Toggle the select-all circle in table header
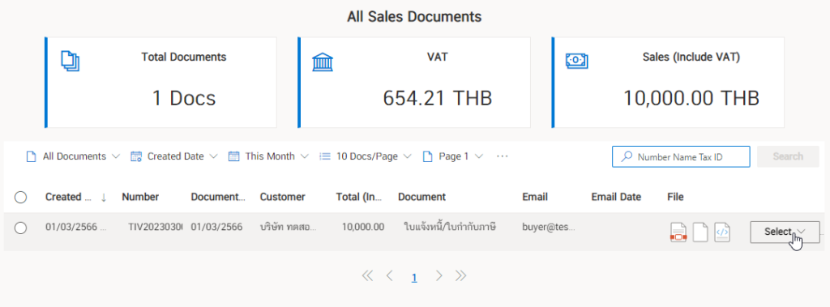This screenshot has width=830, height=307. pos(20,198)
